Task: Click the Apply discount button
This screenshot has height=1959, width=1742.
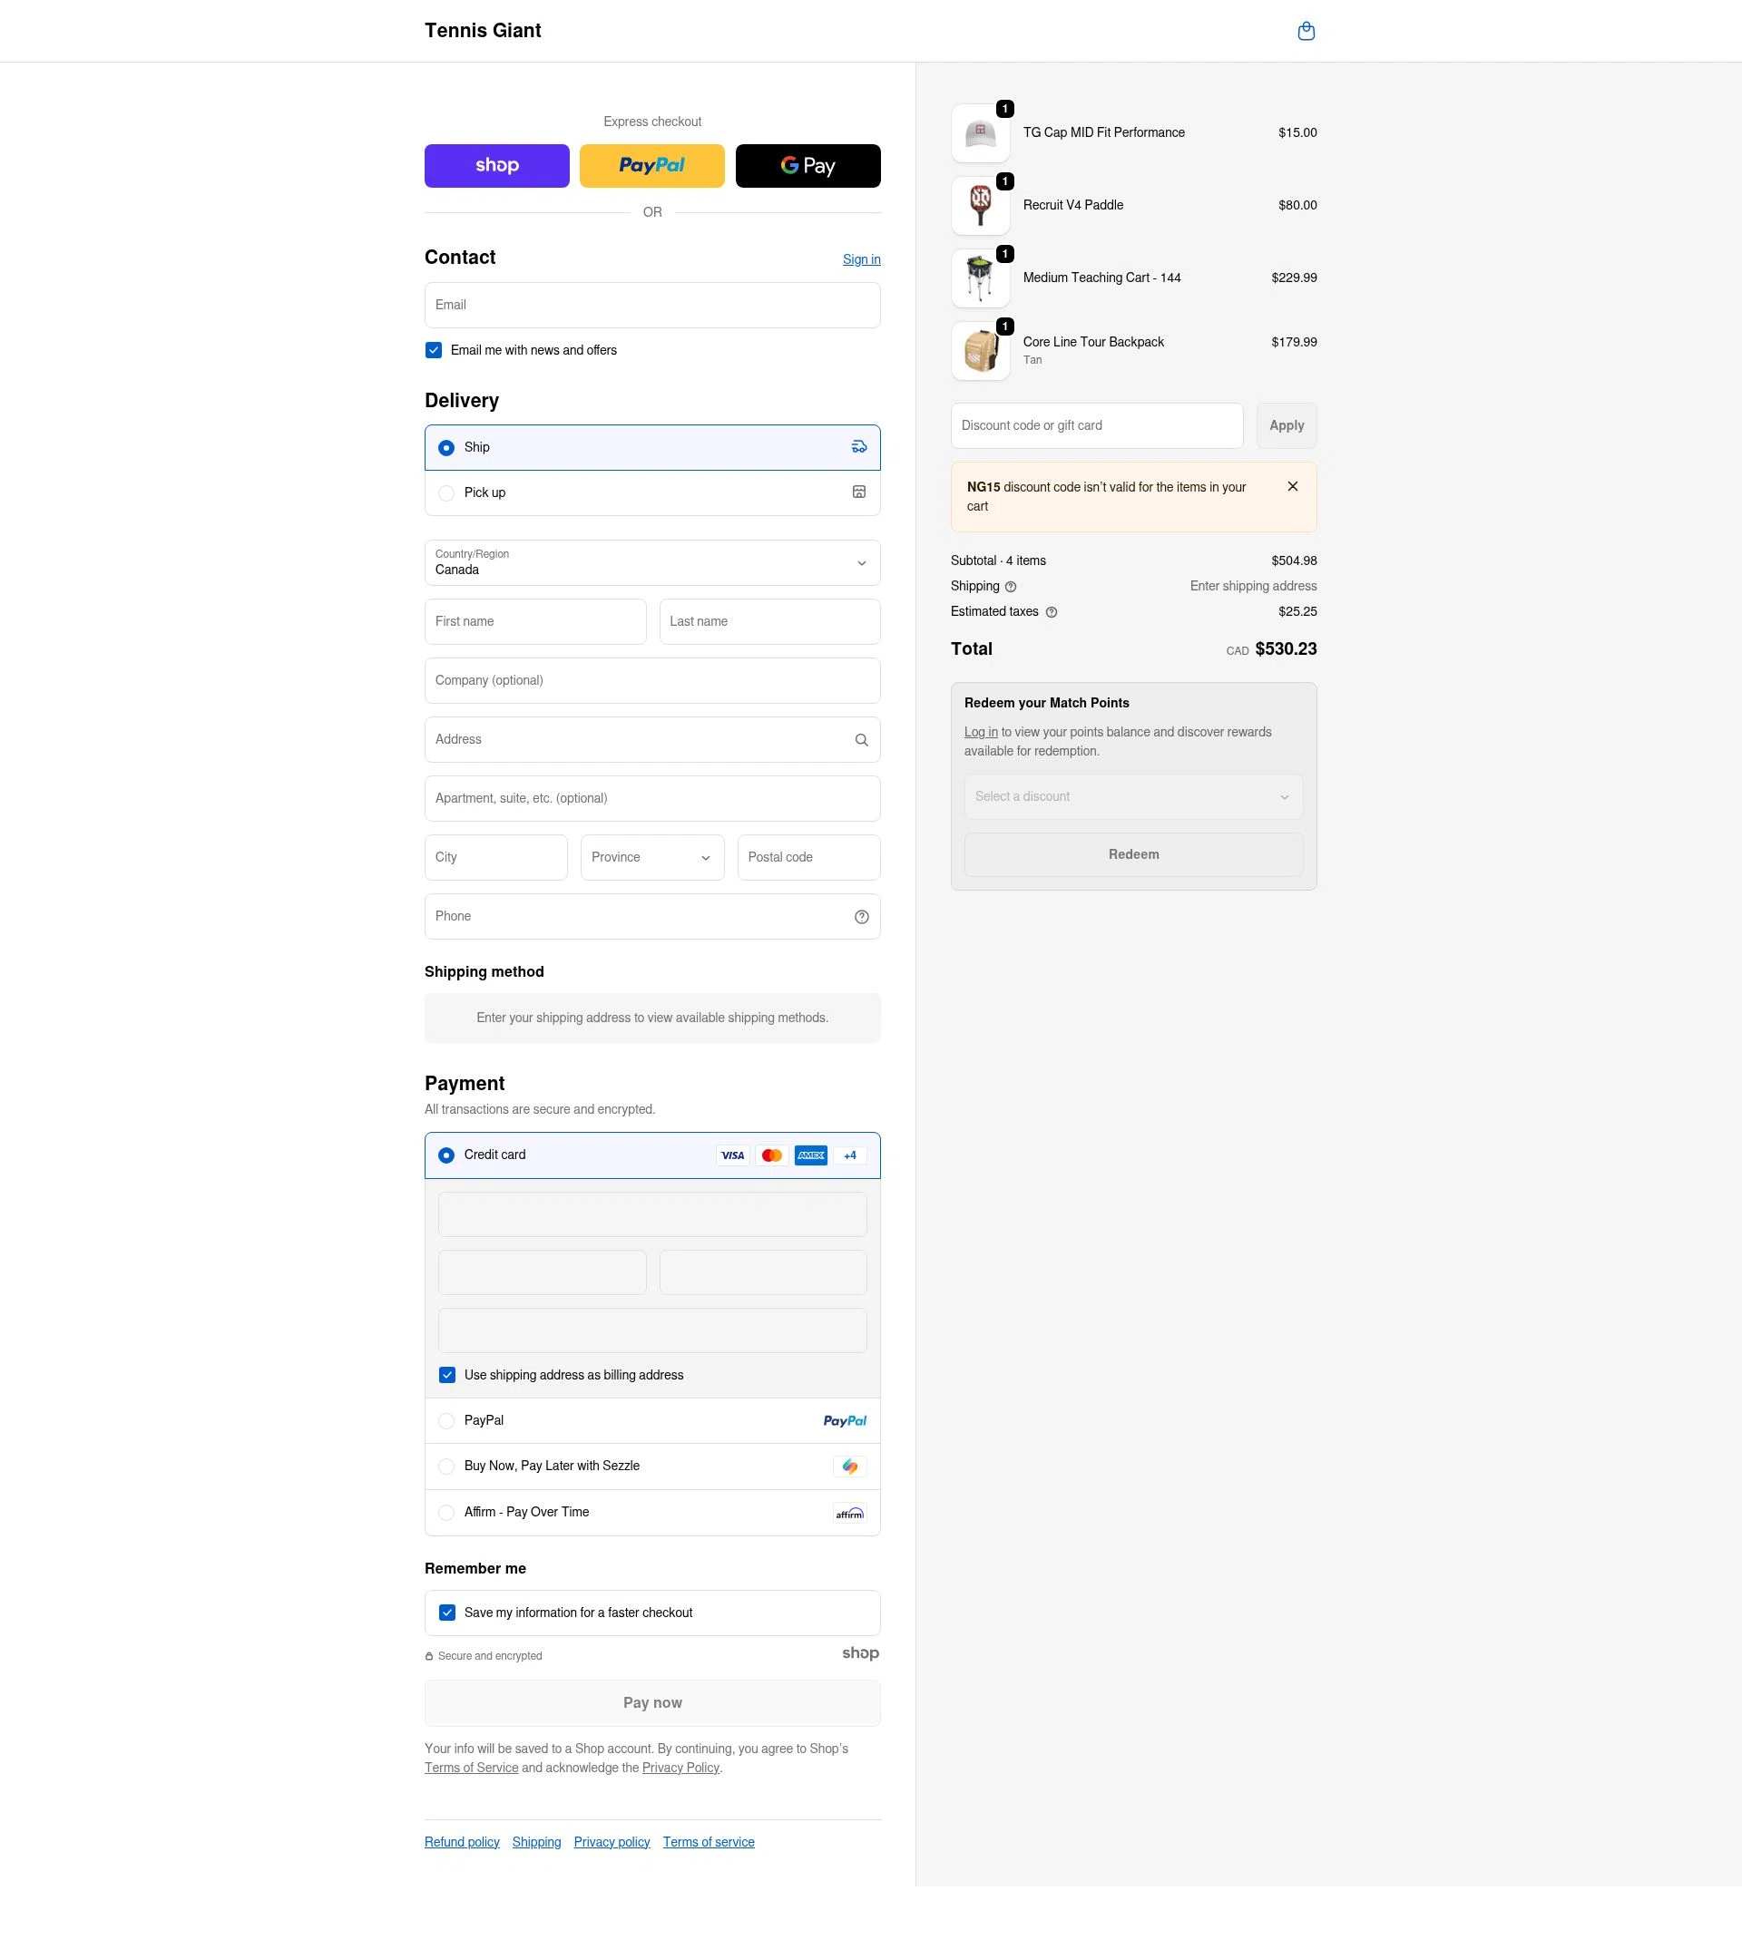Action: (x=1286, y=424)
